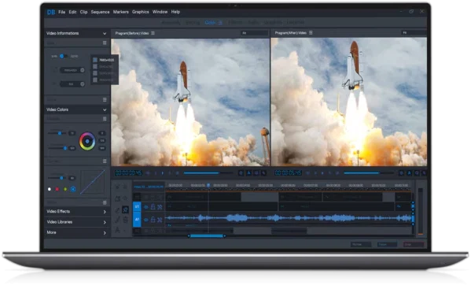Check the 7680x4320 resolution checkbox
The image size is (471, 289).
95,60
